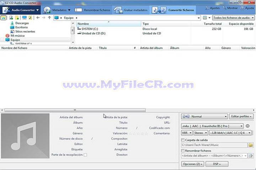Set the Valoración star rating
Viewport: 256px width, 170px height.
[138, 134]
